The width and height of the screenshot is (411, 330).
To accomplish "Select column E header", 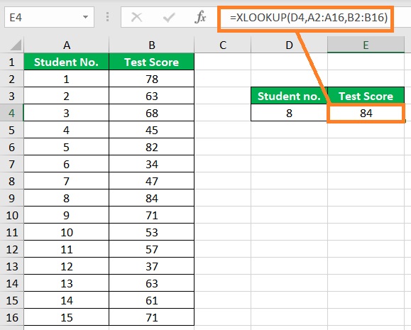I will coord(366,45).
